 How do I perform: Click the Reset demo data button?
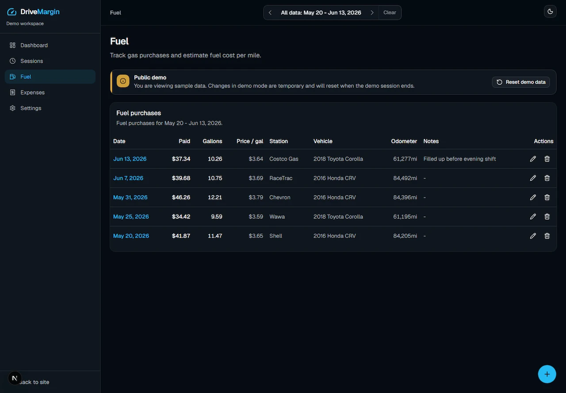[x=521, y=82]
